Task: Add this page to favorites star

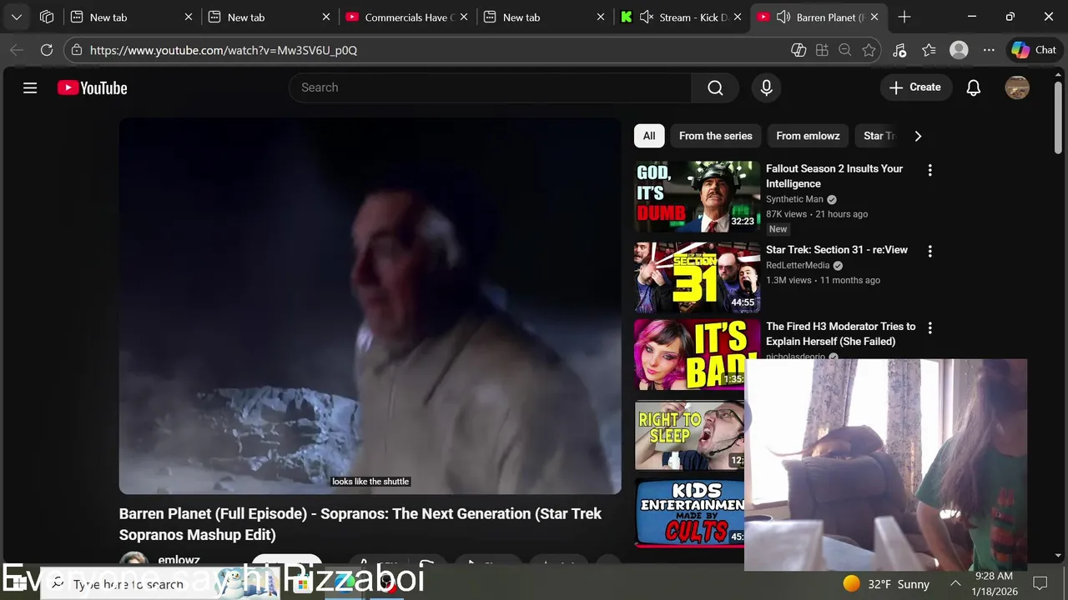Action: pos(869,50)
